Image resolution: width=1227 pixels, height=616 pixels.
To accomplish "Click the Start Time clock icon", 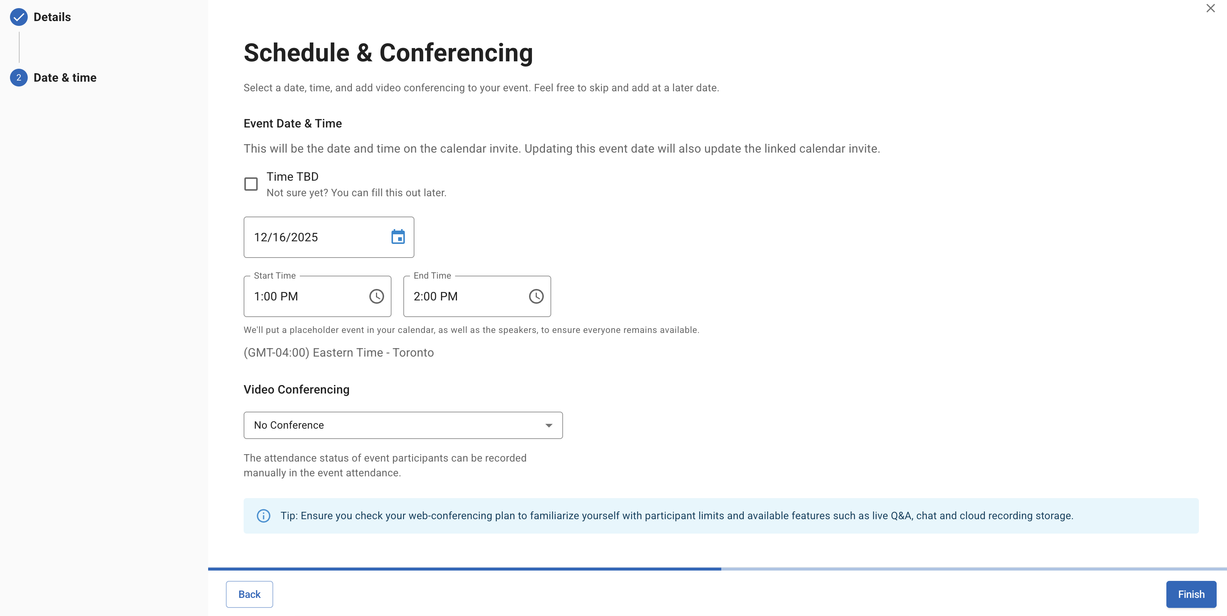I will (x=376, y=296).
